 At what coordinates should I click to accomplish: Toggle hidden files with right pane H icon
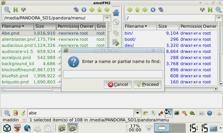click(210, 10)
